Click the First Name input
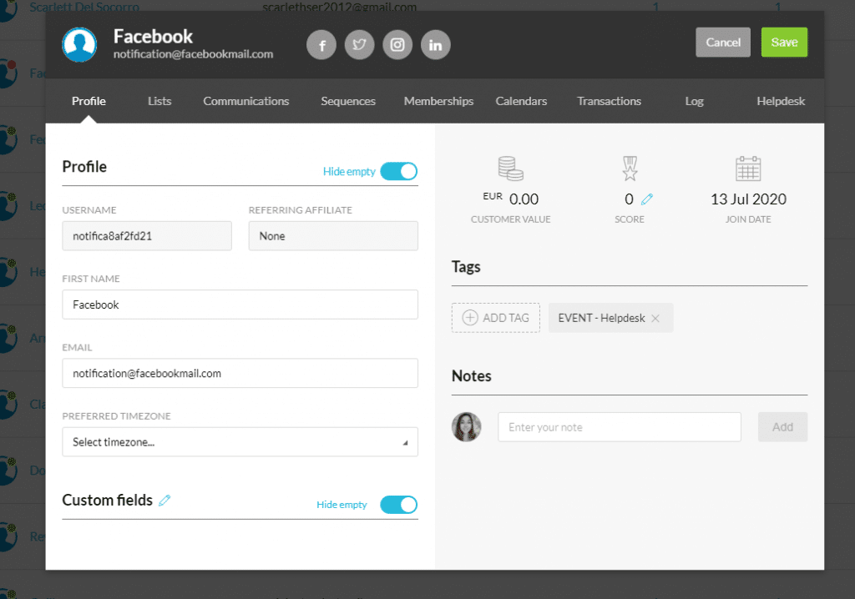The width and height of the screenshot is (855, 599). (x=240, y=305)
